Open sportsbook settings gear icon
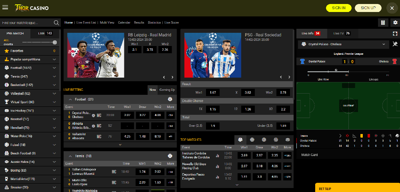The image size is (400, 192). [395, 23]
